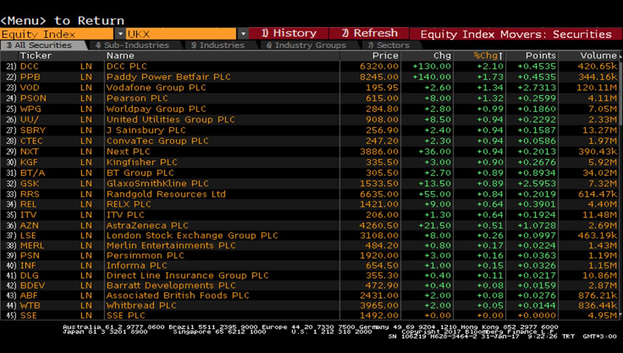This screenshot has height=353, width=623.
Task: Select Direct Line Insurance Group PLC
Action: 188,276
